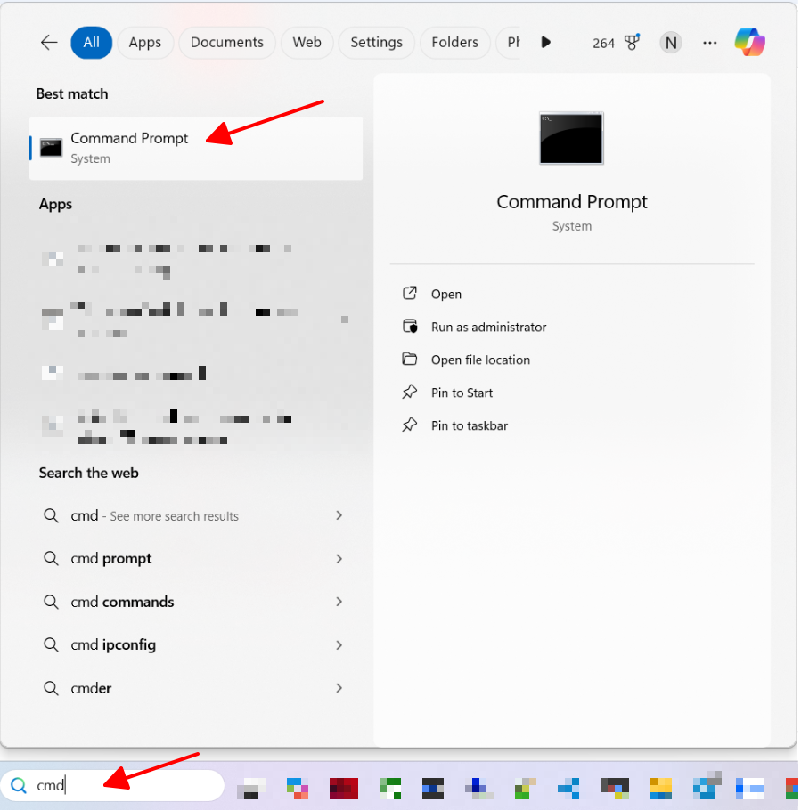The width and height of the screenshot is (801, 810).
Task: Click the large Command Prompt thumbnail
Action: click(571, 138)
